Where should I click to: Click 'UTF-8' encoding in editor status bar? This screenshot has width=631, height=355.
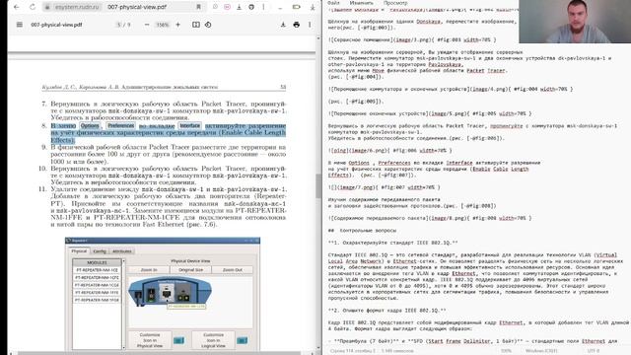click(594, 351)
